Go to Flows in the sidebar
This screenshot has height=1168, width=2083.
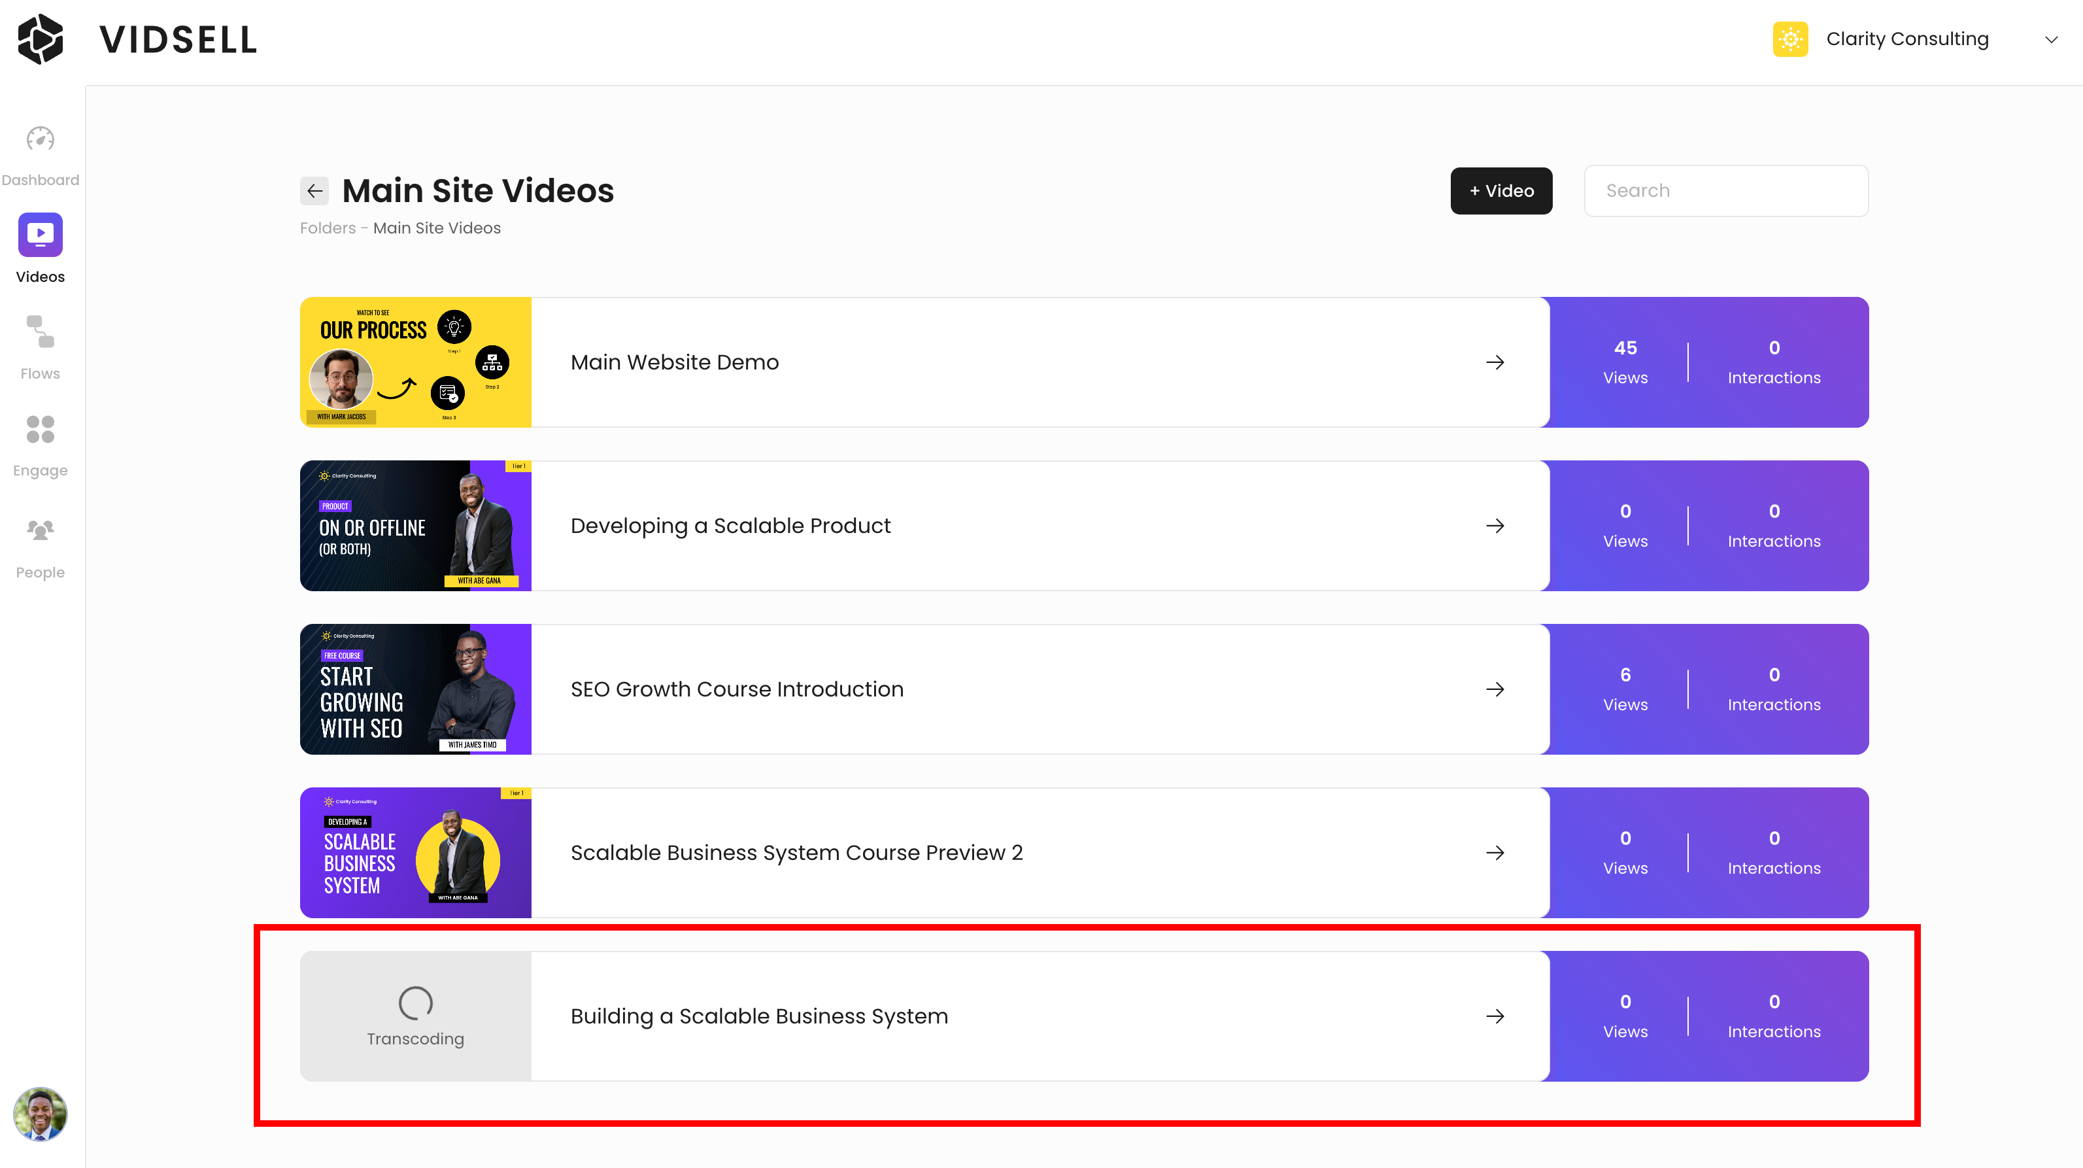pos(40,332)
